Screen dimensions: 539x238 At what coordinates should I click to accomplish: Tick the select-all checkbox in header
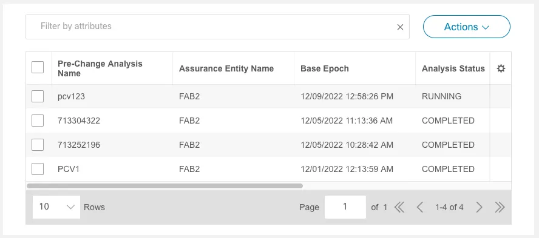(38, 67)
